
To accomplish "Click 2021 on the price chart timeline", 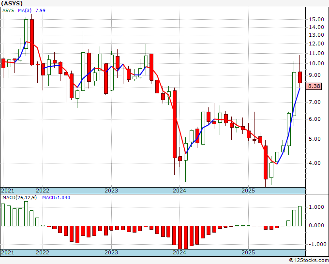I will 8,191.
